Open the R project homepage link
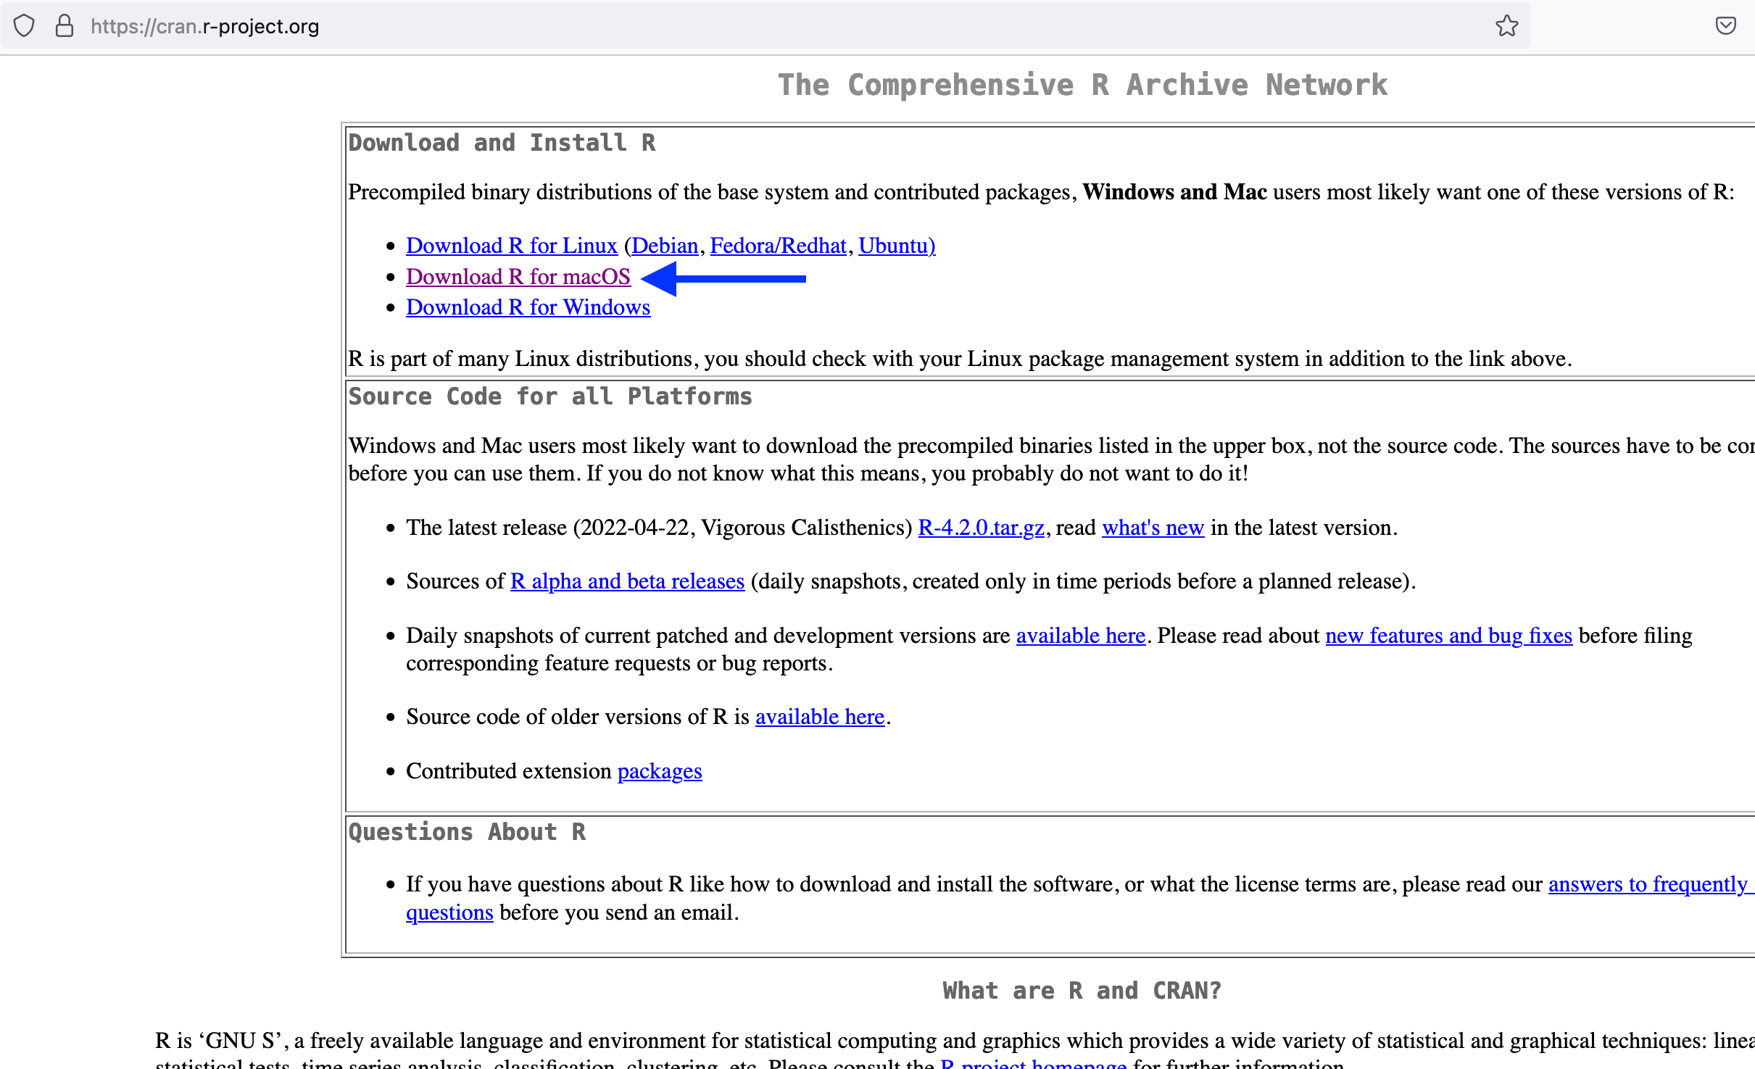This screenshot has height=1069, width=1755. (1033, 1064)
